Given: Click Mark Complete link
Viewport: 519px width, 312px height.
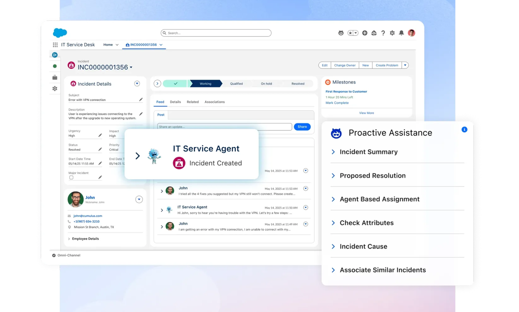Looking at the screenshot, I should pyautogui.click(x=337, y=103).
